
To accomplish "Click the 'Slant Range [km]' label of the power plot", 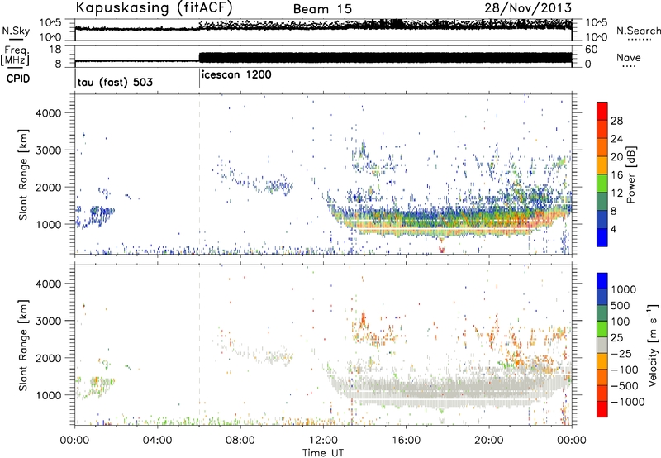I will (23, 174).
